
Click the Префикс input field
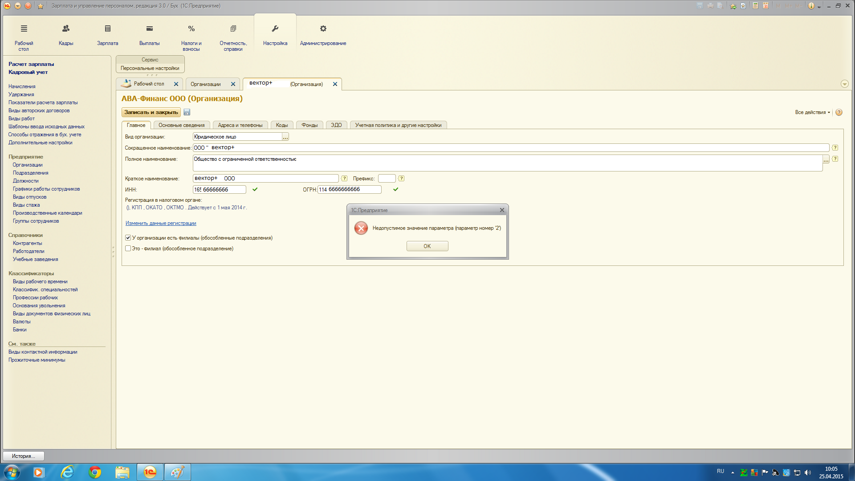[x=387, y=178]
